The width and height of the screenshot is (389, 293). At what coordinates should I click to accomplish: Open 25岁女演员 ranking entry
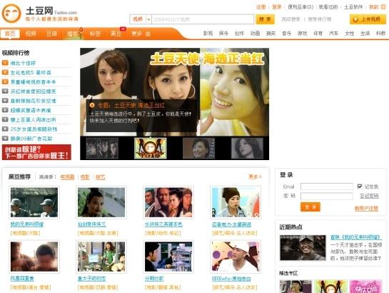(x=34, y=129)
